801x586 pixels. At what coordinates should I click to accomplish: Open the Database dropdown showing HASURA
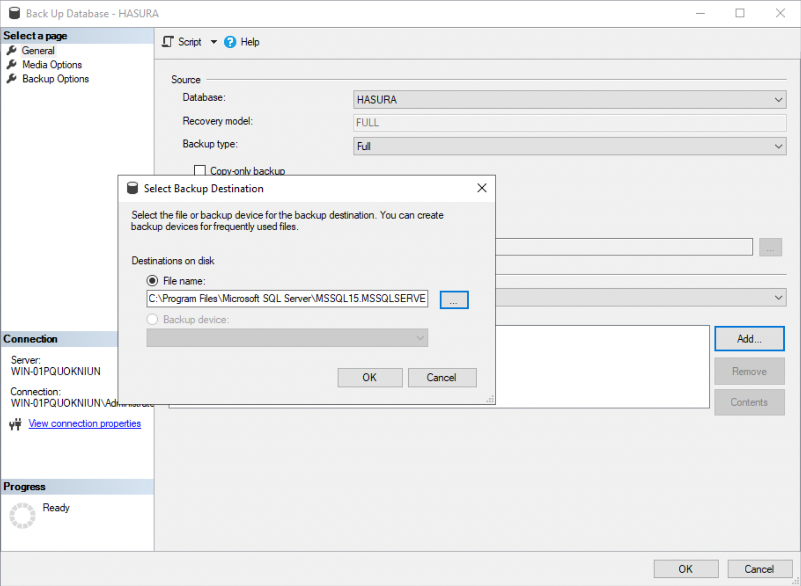pos(570,100)
